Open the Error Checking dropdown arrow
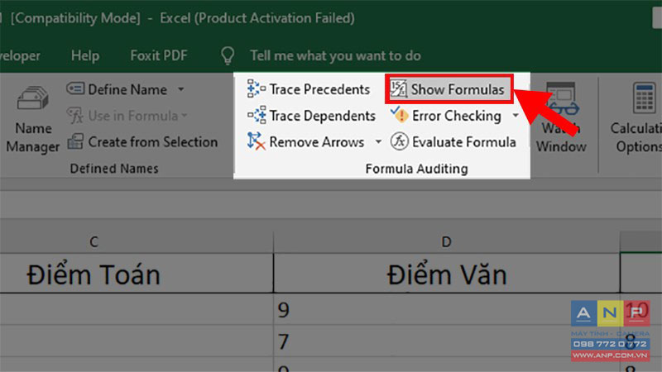The width and height of the screenshot is (662, 372). coord(516,115)
